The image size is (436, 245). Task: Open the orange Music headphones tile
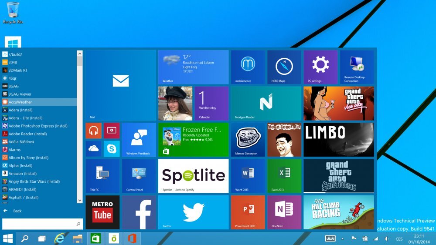click(x=93, y=131)
